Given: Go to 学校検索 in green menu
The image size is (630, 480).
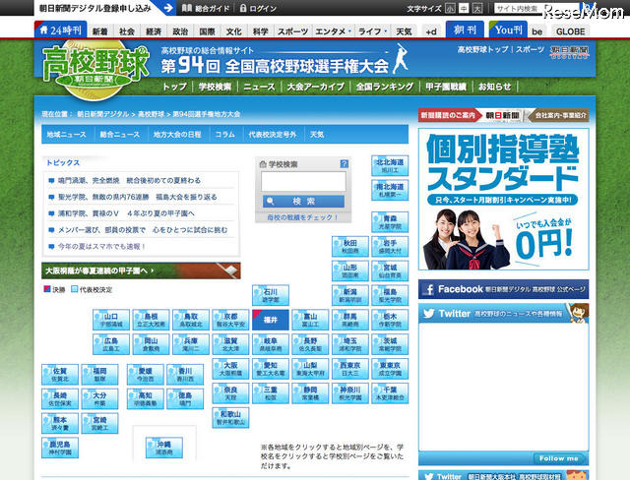Looking at the screenshot, I should pyautogui.click(x=215, y=87).
